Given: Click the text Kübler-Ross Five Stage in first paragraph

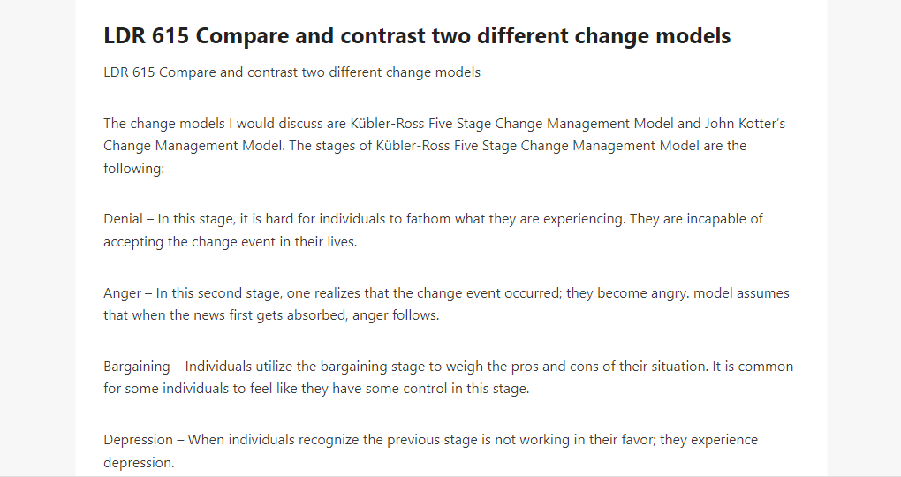Looking at the screenshot, I should 420,124.
